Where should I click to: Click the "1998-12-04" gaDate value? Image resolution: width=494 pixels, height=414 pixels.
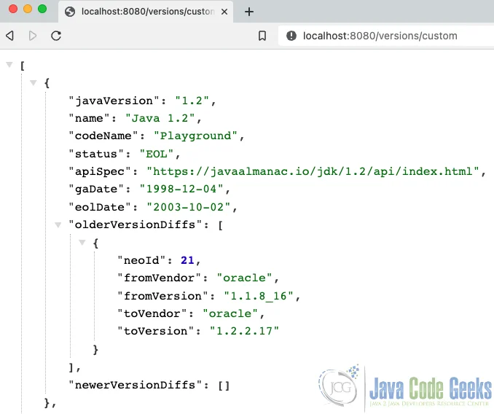click(x=181, y=190)
